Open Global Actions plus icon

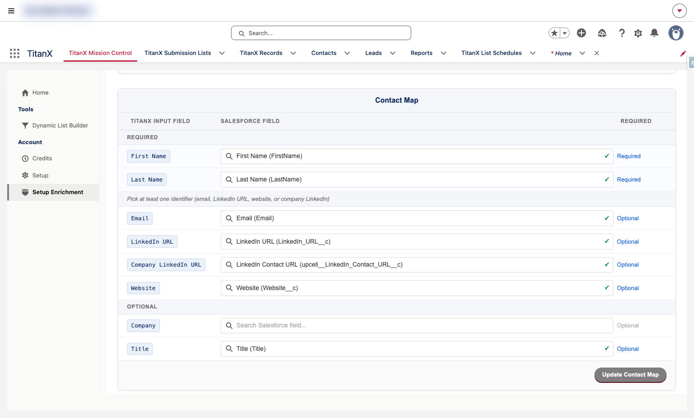coord(581,33)
